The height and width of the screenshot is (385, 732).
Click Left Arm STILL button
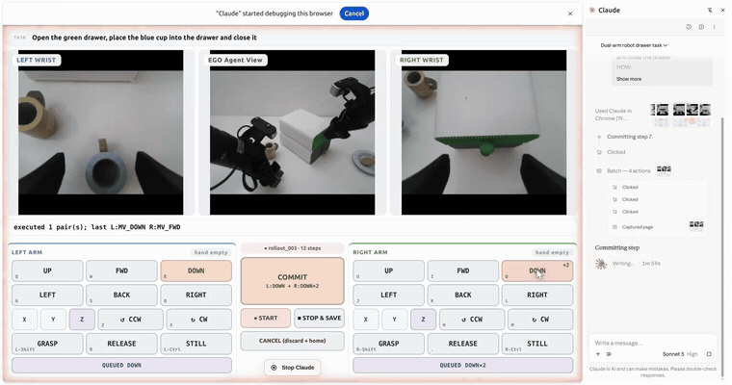click(196, 344)
